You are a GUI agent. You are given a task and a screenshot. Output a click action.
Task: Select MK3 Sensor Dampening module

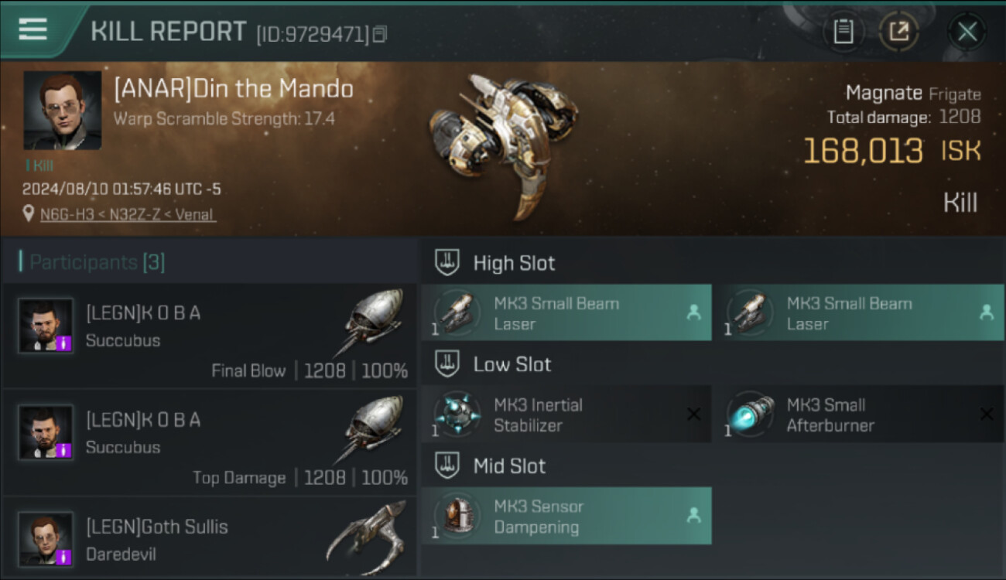[x=566, y=517]
